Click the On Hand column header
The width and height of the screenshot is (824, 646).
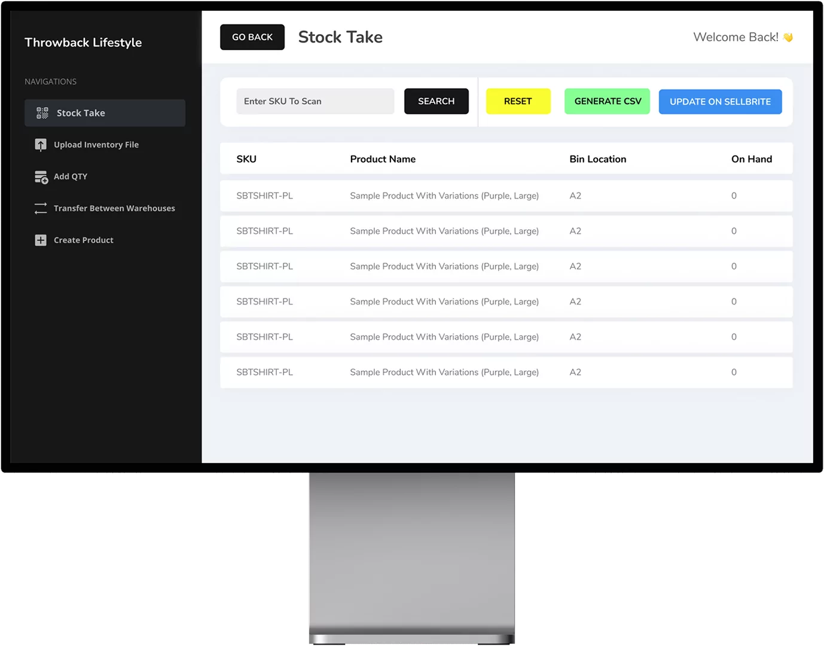pyautogui.click(x=751, y=159)
